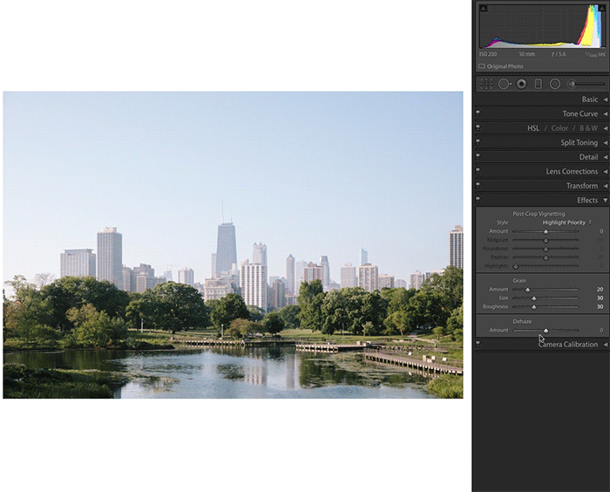Toggle the Tone Curve panel switch

tap(478, 113)
